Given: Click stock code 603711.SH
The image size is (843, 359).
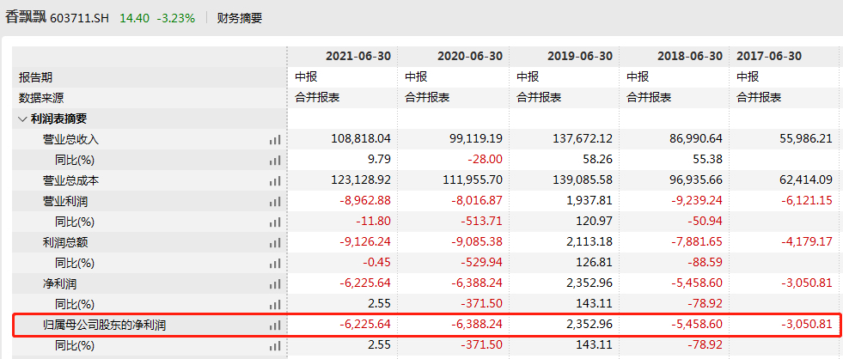Looking at the screenshot, I should pos(80,17).
